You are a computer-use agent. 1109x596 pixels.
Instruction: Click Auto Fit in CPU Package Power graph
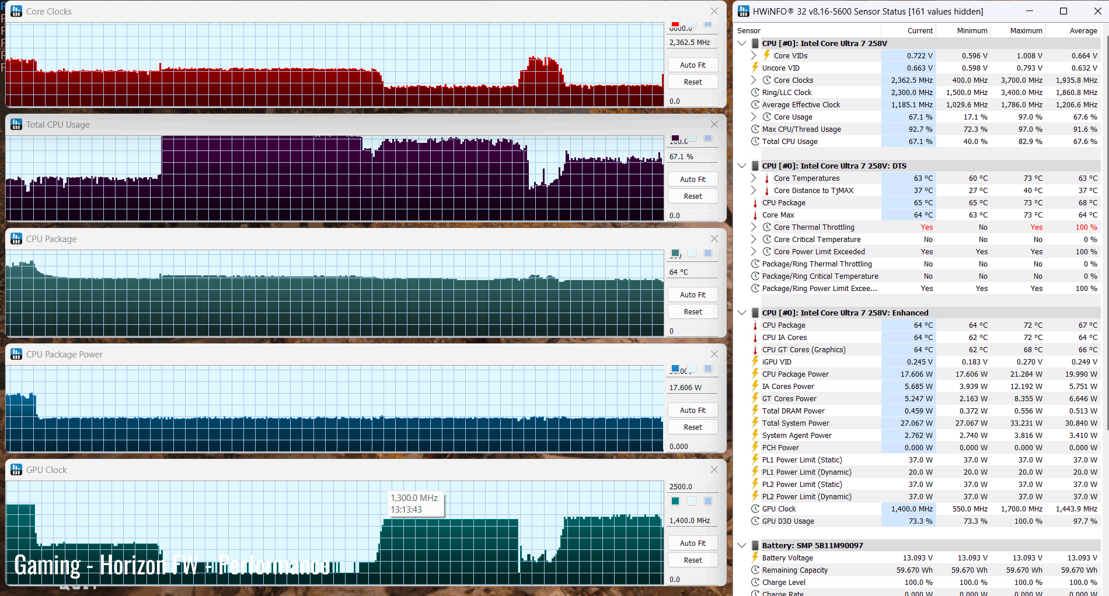click(x=693, y=410)
